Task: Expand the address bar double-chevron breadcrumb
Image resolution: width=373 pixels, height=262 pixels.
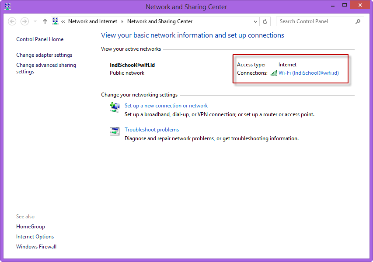Action: (63, 22)
